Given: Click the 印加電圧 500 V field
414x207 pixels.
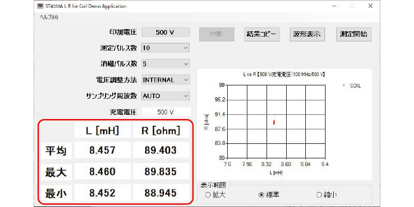Looking at the screenshot, I should [x=166, y=32].
